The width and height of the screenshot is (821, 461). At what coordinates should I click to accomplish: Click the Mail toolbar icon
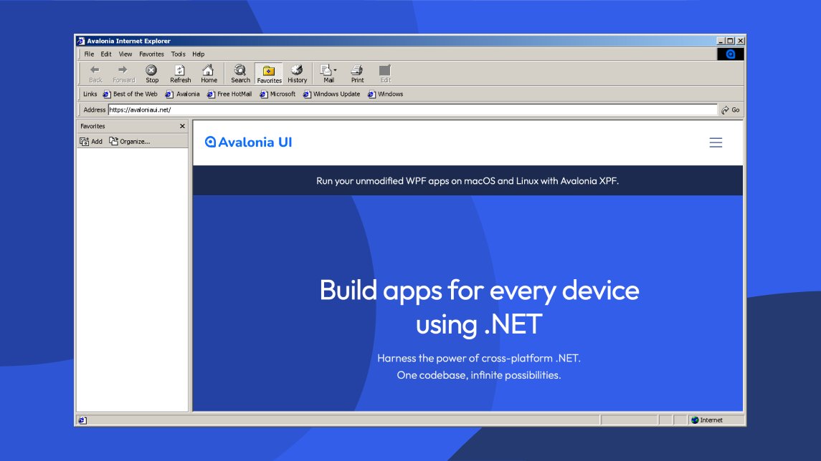point(327,74)
